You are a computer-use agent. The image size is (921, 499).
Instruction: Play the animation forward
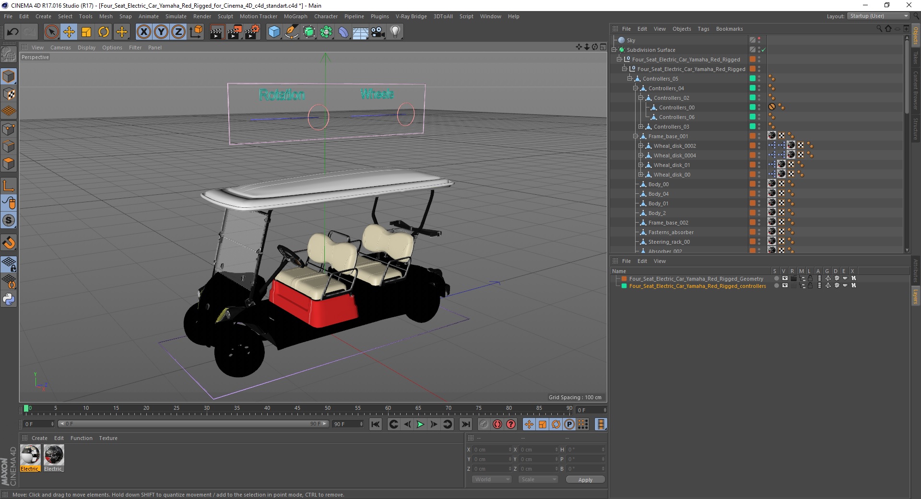point(420,424)
